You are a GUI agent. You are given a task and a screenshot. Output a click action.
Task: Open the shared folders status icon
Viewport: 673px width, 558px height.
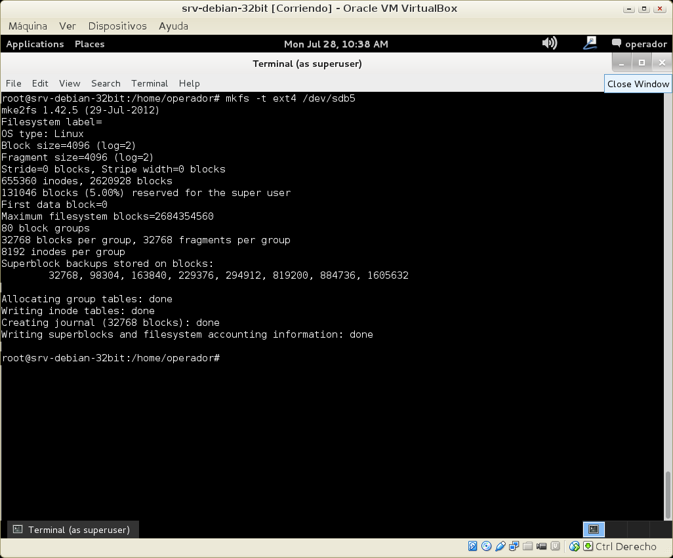527,546
